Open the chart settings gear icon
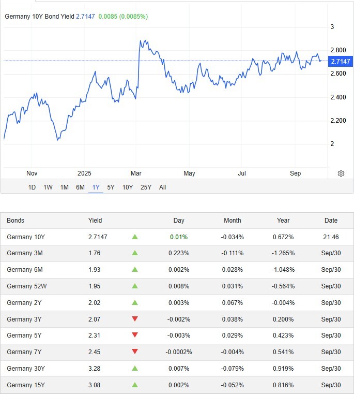The height and width of the screenshot is (394, 354). 341,173
